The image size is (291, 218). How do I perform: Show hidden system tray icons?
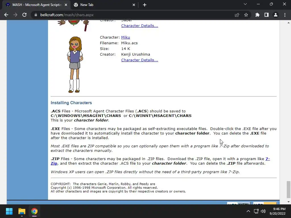click(x=248, y=211)
